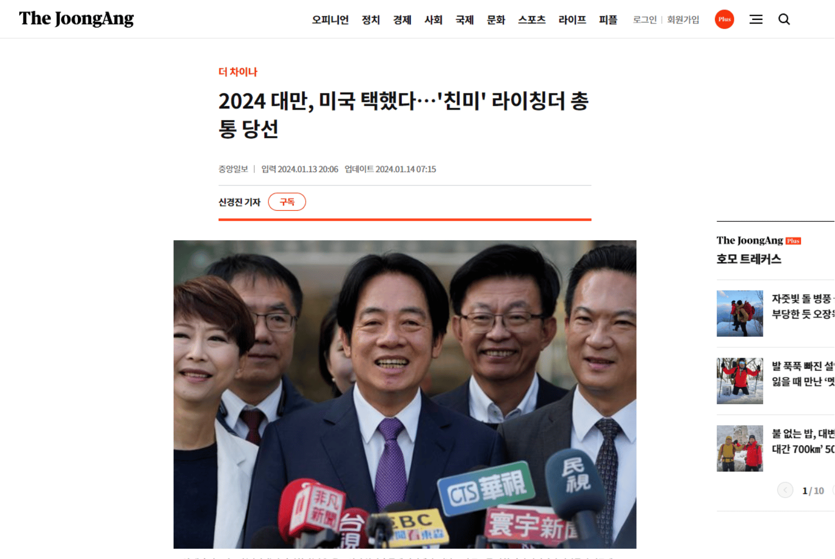Open the hamburger menu icon
835x559 pixels.
click(x=756, y=19)
